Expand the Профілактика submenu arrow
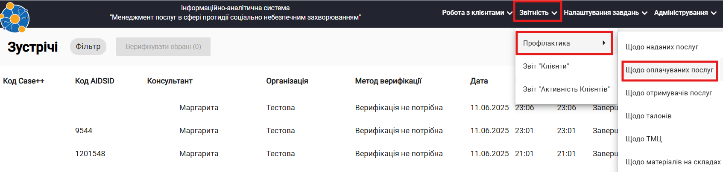Image resolution: width=723 pixels, height=172 pixels. (x=604, y=43)
